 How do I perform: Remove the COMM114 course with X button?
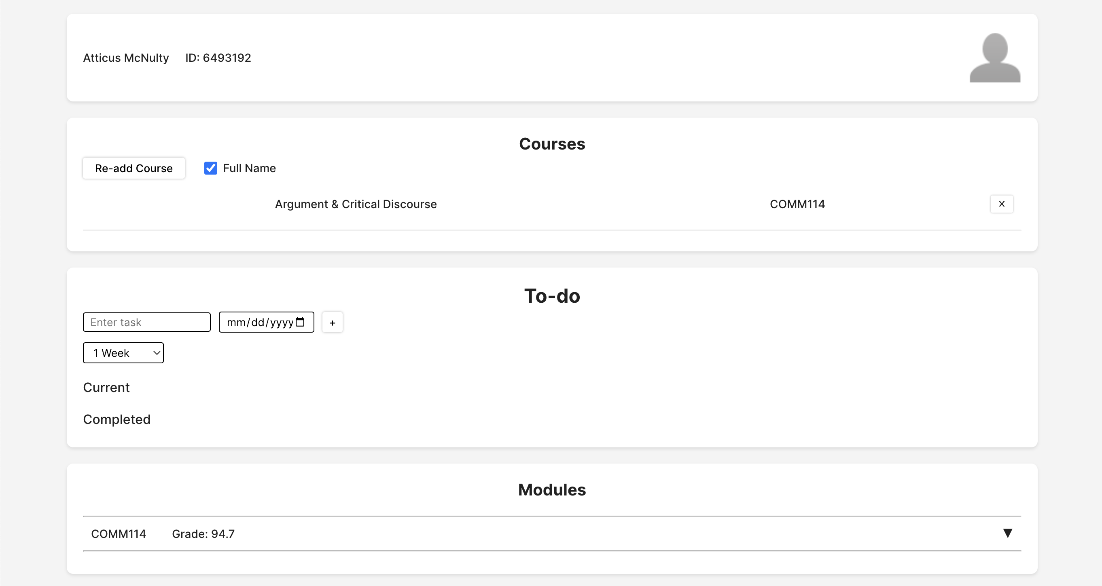click(x=1001, y=204)
